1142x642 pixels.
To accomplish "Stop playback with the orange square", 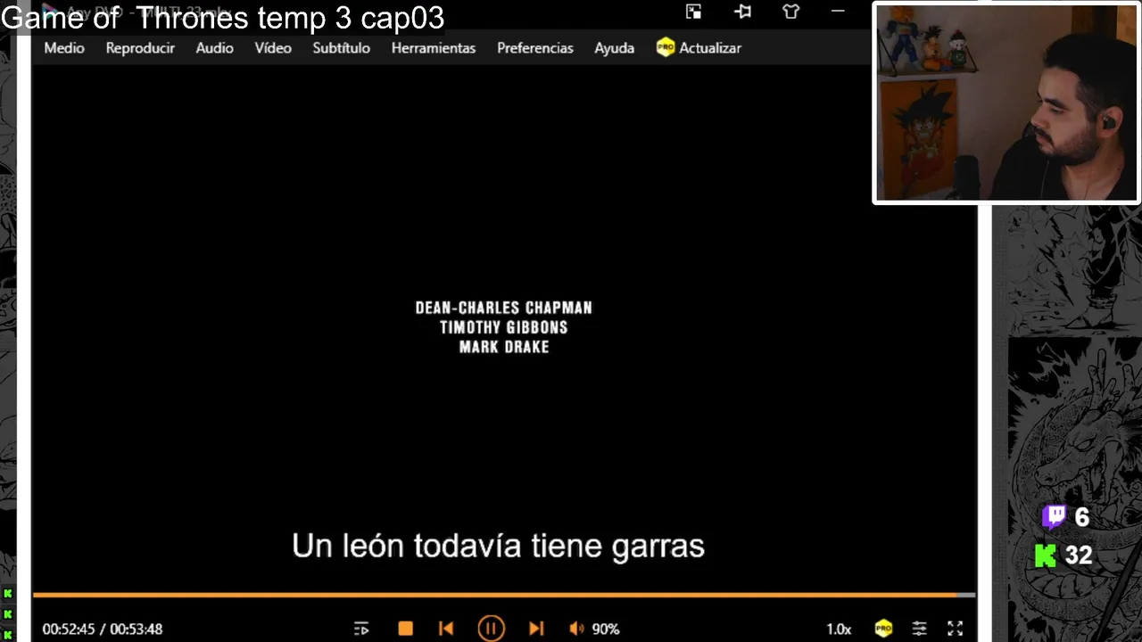I will [x=405, y=629].
